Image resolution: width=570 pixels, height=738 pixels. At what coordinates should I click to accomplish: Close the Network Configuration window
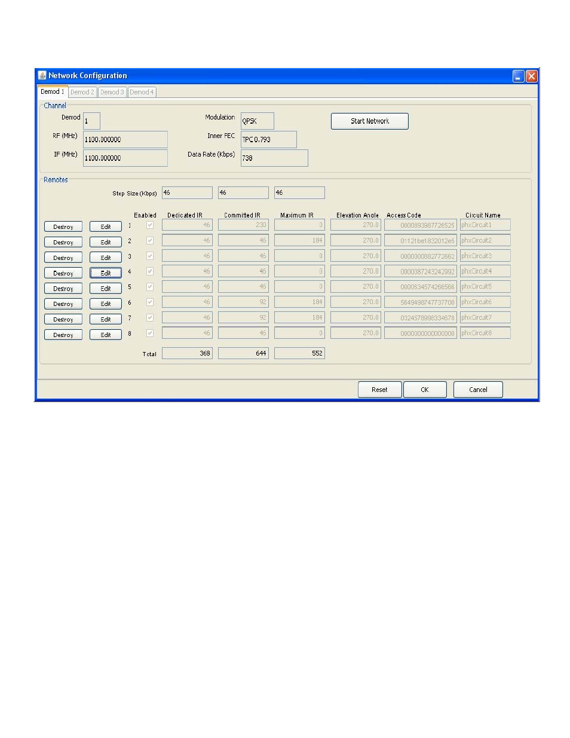(531, 76)
